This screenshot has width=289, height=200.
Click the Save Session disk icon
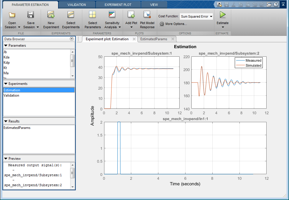coord(31,15)
